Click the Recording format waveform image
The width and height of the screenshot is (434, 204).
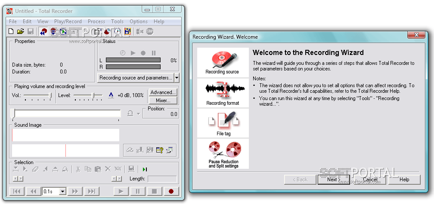223,93
